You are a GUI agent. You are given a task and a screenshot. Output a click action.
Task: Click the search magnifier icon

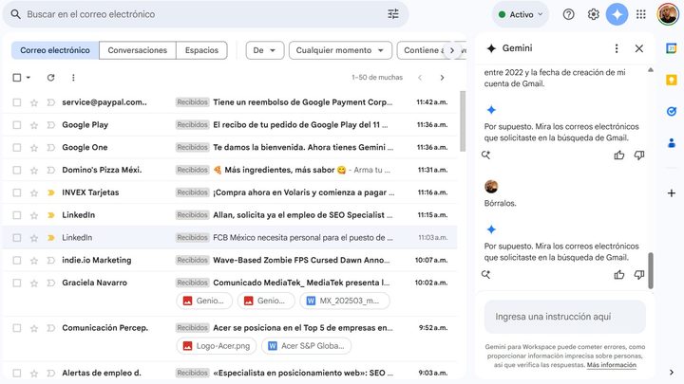pyautogui.click(x=16, y=14)
